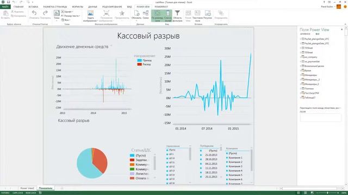The image size is (348, 195).
Task: Select Компания 1 in the slicer
Action: click(235, 158)
